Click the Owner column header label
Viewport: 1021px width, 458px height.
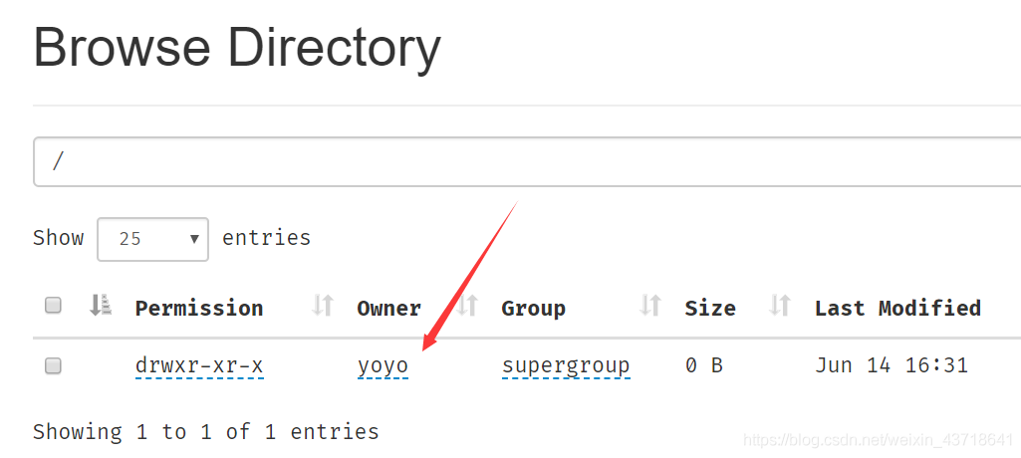pyautogui.click(x=388, y=308)
